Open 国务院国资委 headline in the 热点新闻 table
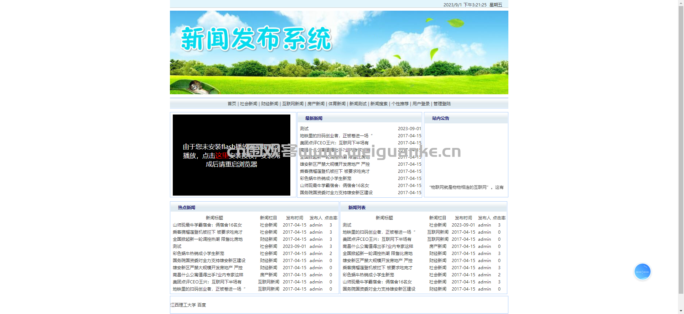684x314 pixels. point(209,261)
